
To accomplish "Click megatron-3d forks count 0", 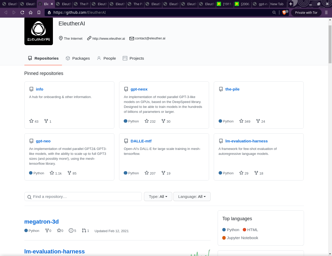I will (48, 231).
